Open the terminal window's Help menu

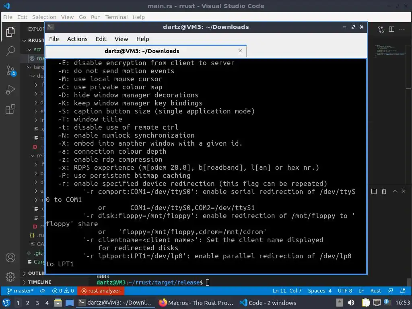point(143,39)
